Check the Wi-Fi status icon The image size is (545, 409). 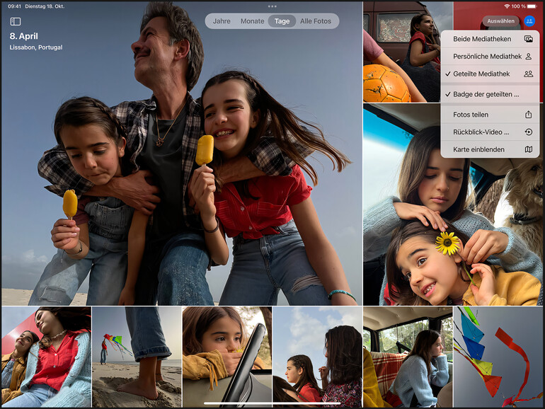click(507, 6)
